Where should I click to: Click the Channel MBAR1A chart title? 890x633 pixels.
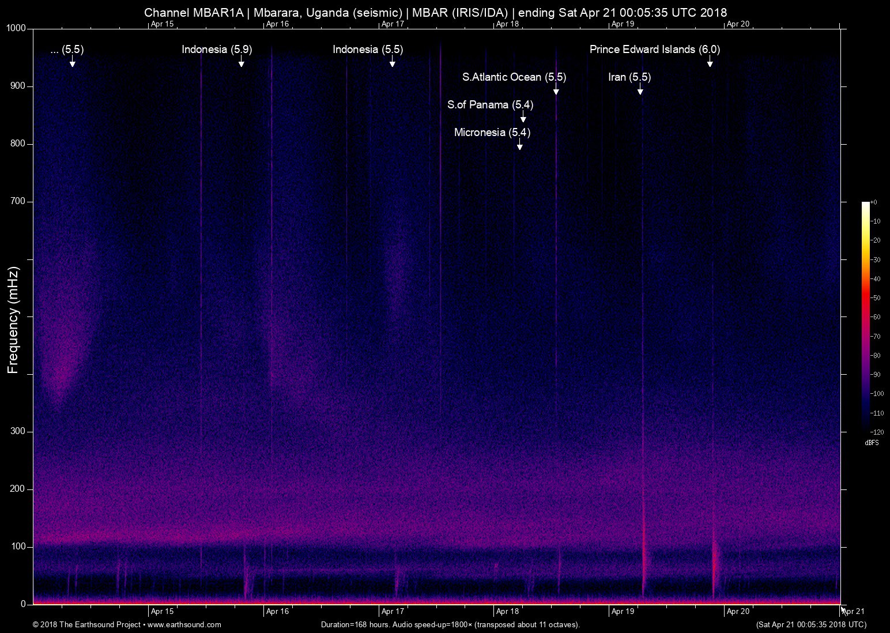coord(435,12)
